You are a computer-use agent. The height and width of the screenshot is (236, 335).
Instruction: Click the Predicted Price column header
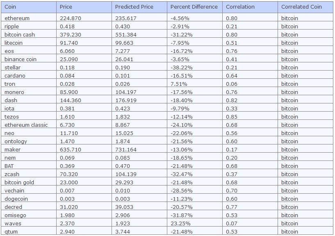(x=139, y=7)
